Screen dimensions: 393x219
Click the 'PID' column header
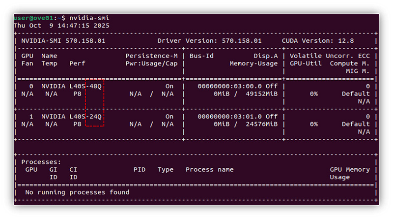[140, 169]
